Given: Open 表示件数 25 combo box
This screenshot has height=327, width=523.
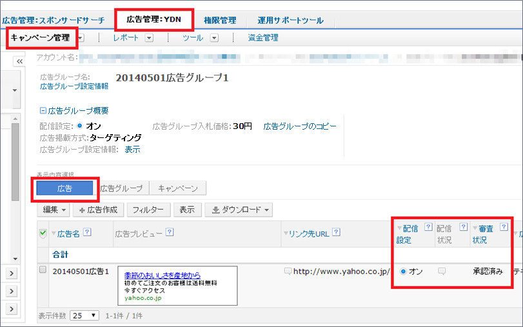Looking at the screenshot, I should point(84,315).
